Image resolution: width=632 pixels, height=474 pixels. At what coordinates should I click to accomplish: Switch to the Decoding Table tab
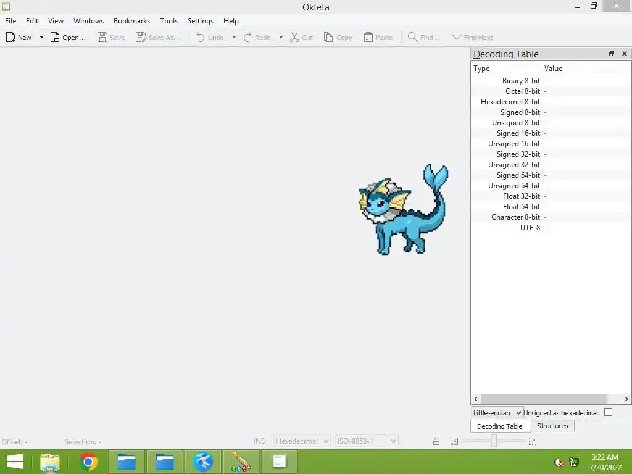(x=500, y=426)
